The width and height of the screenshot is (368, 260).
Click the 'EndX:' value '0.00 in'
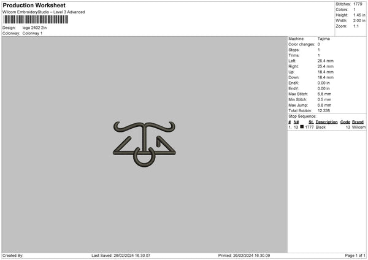(x=324, y=83)
